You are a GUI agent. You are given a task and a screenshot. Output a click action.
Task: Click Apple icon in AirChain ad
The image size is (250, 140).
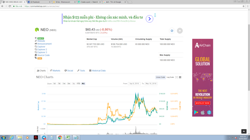pos(202,112)
